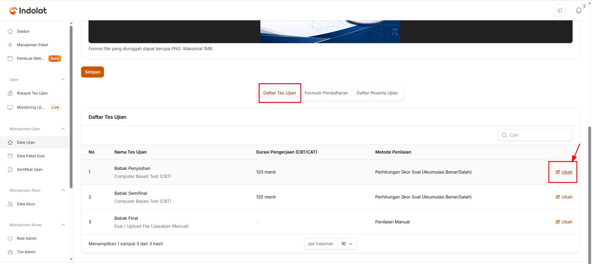
Task: Click the Monitoring Ujian monitor icon
Action: tap(10, 107)
